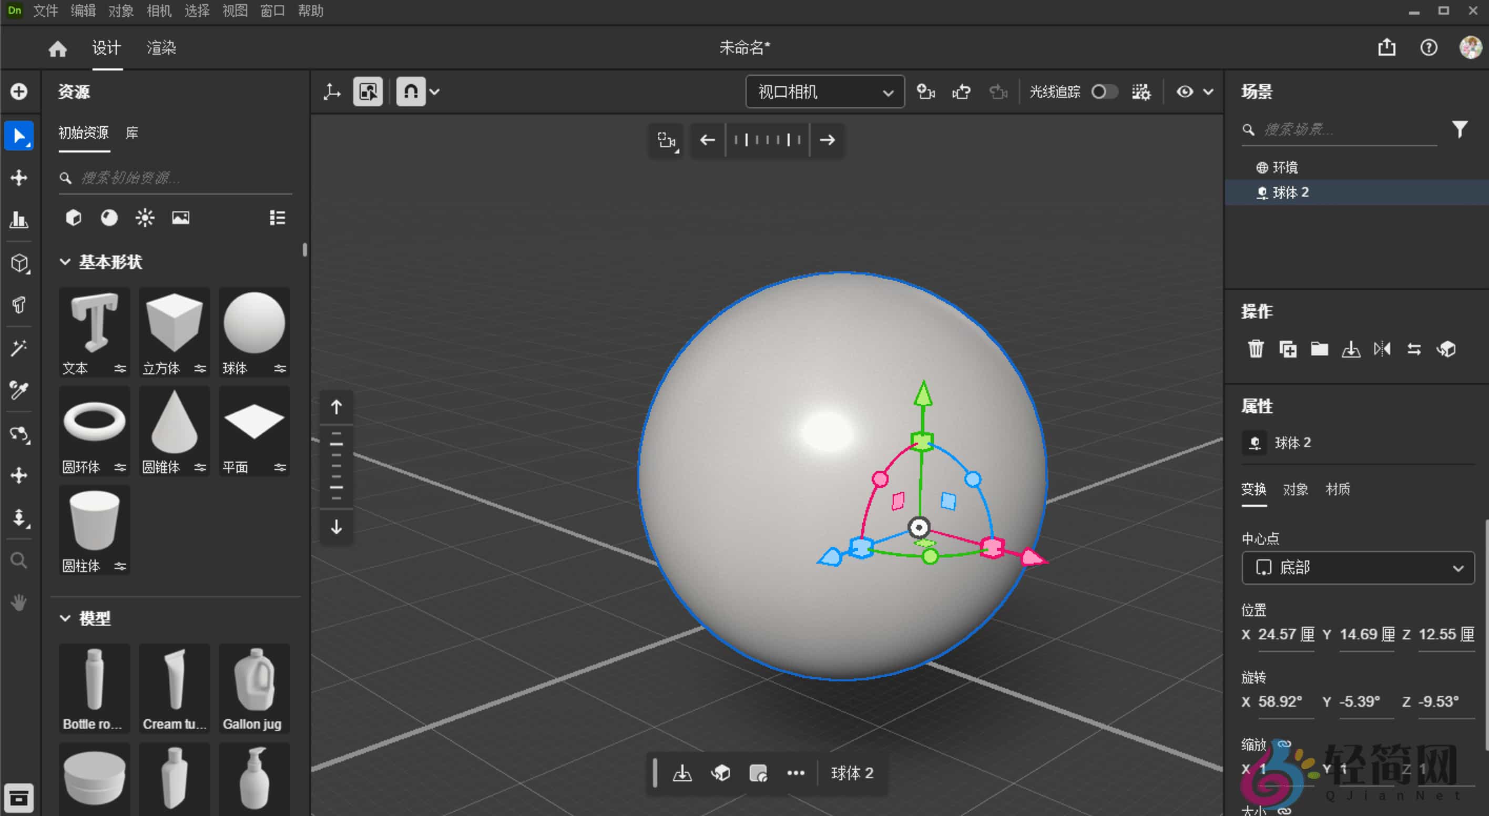Delete the selected sphere via trash icon
The width and height of the screenshot is (1489, 816).
tap(1255, 349)
